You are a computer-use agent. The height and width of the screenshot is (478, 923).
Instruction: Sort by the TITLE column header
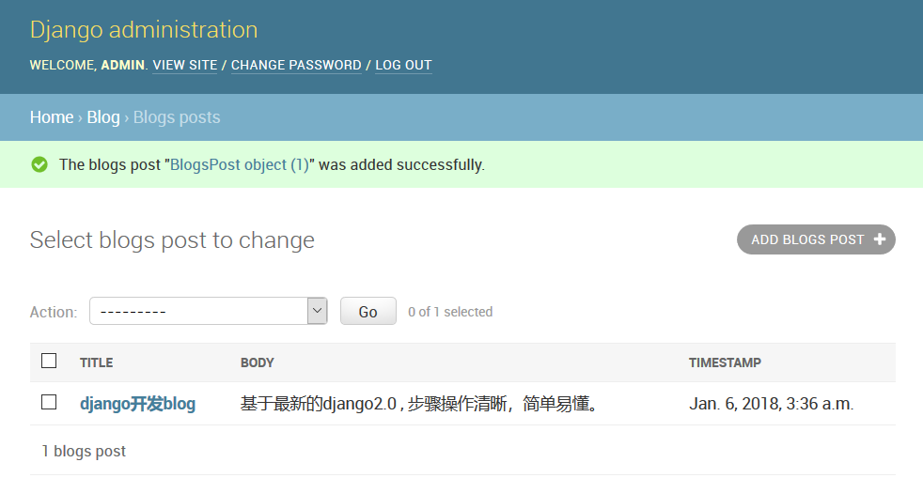[x=96, y=362]
